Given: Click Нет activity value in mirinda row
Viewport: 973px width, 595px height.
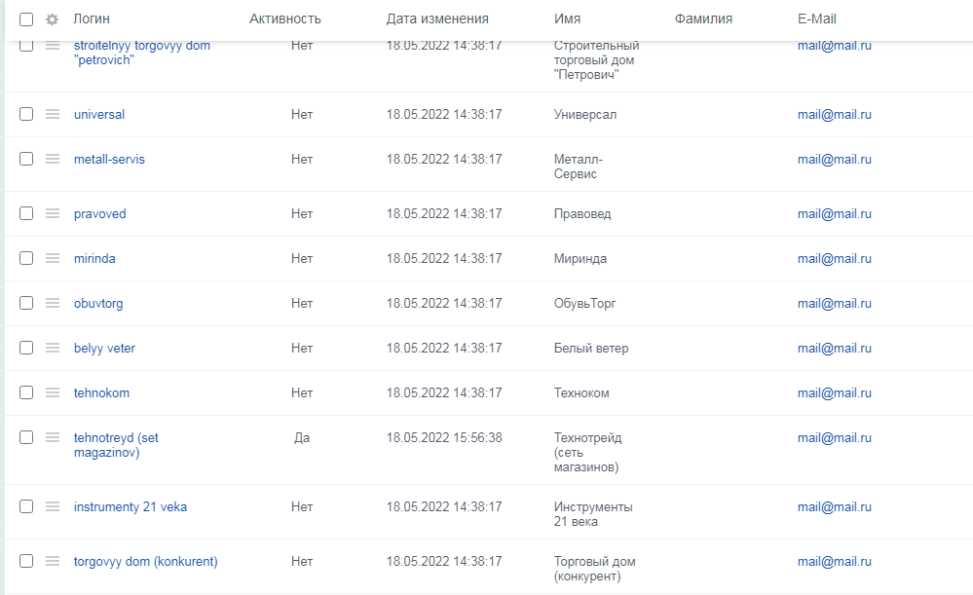Looking at the screenshot, I should click(302, 258).
